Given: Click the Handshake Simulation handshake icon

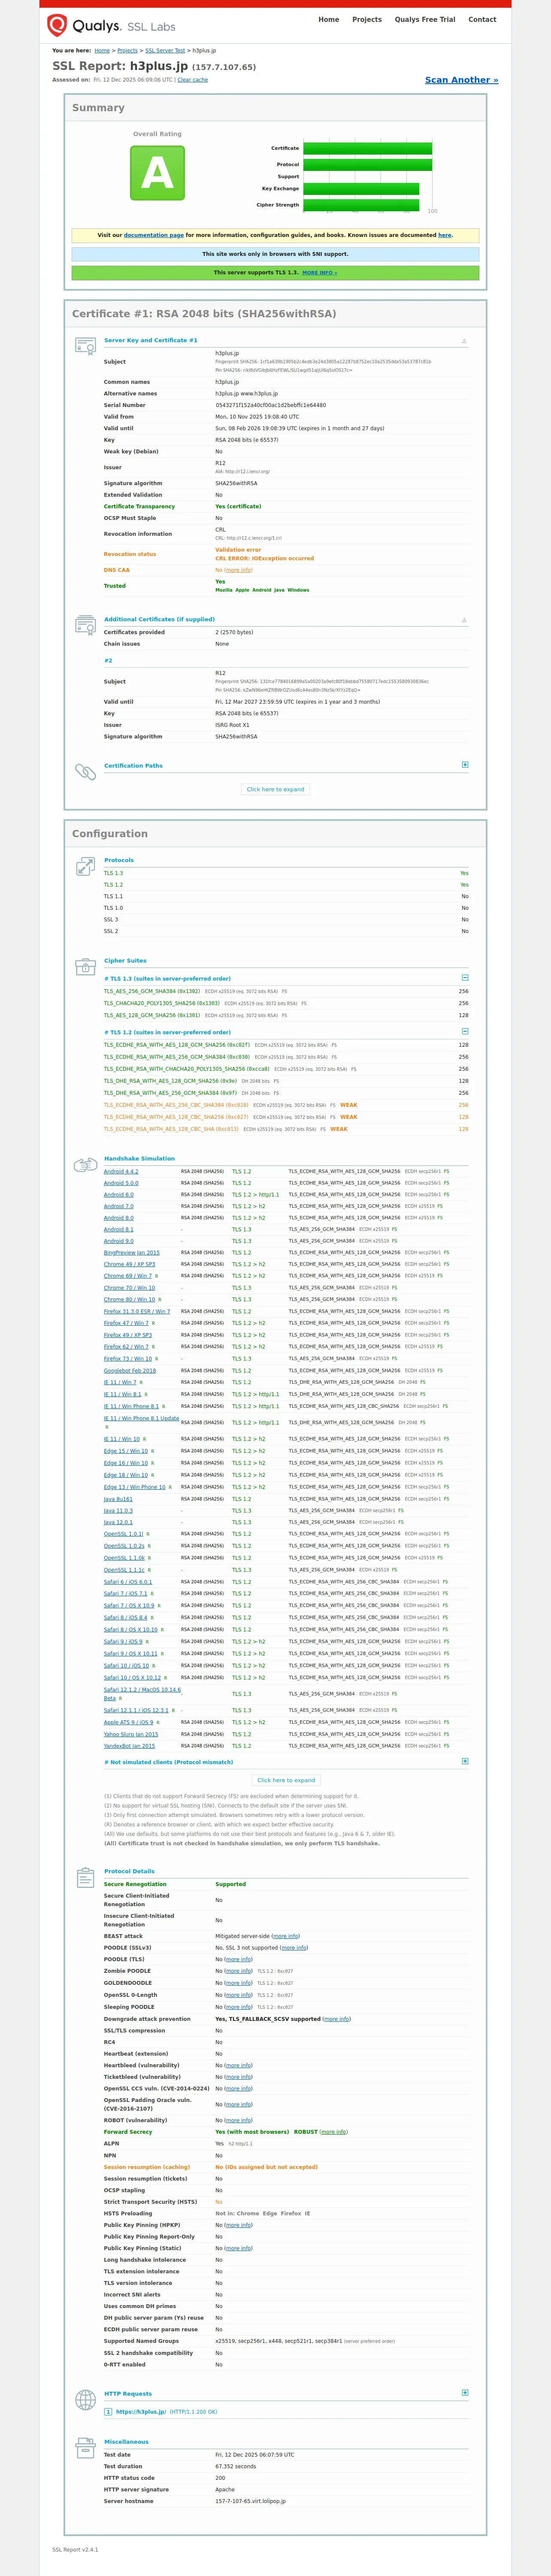Looking at the screenshot, I should point(85,1165).
